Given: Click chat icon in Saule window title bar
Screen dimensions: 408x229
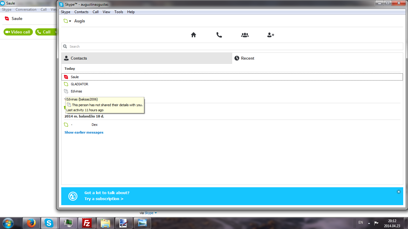Looking at the screenshot, I should click(3, 3).
